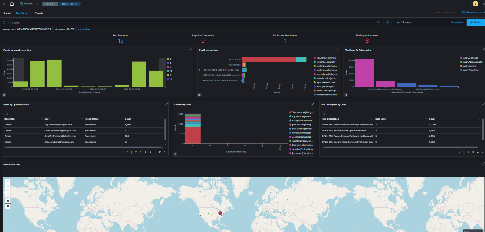Screen dimensions: 485x232
Task: Download Users by Operation Result table
Action: 7,114
